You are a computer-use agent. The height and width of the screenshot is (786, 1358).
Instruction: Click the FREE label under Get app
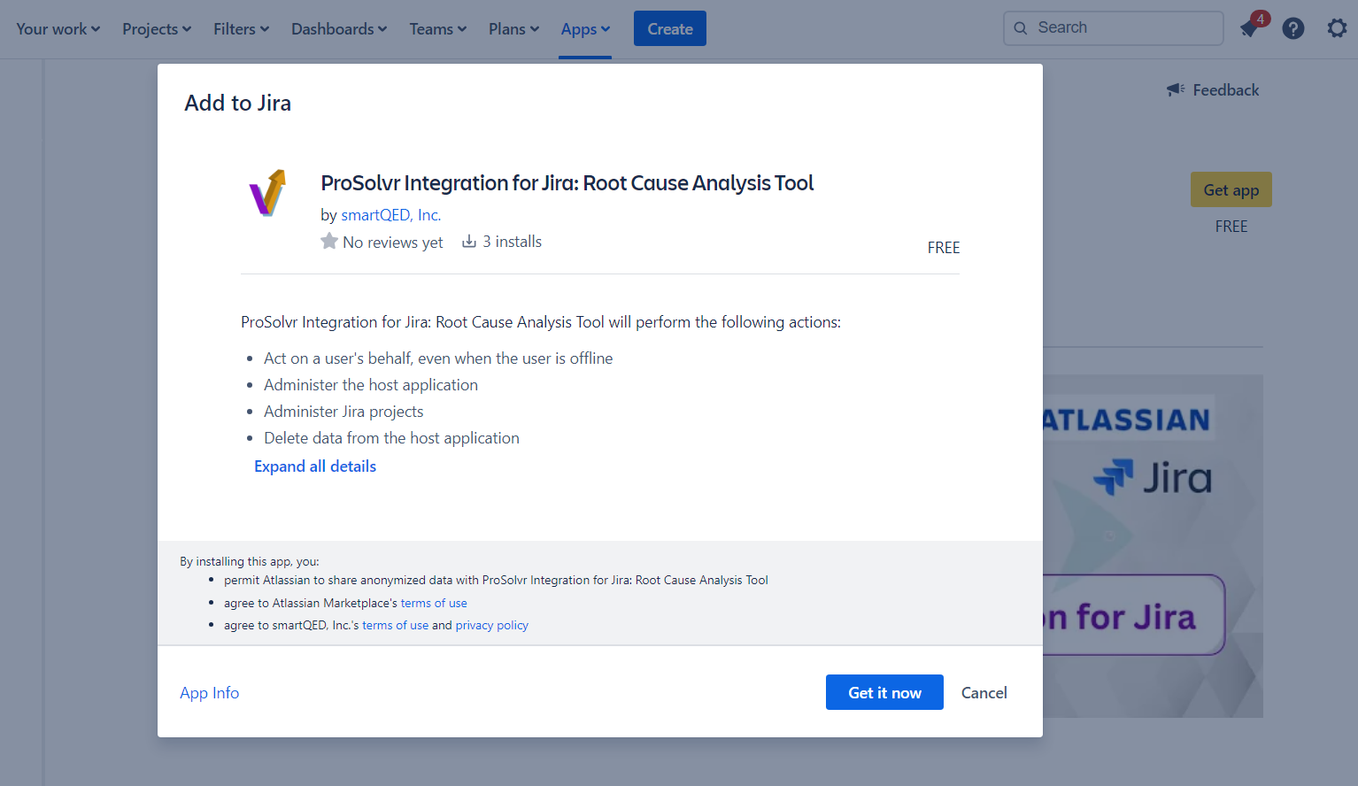click(1231, 227)
